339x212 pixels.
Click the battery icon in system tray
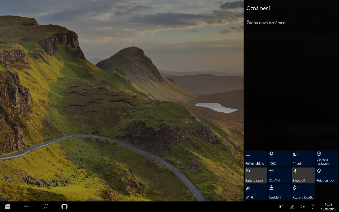[281, 207]
